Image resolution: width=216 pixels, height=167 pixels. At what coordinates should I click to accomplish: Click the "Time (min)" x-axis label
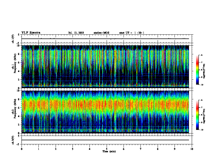[109, 151]
